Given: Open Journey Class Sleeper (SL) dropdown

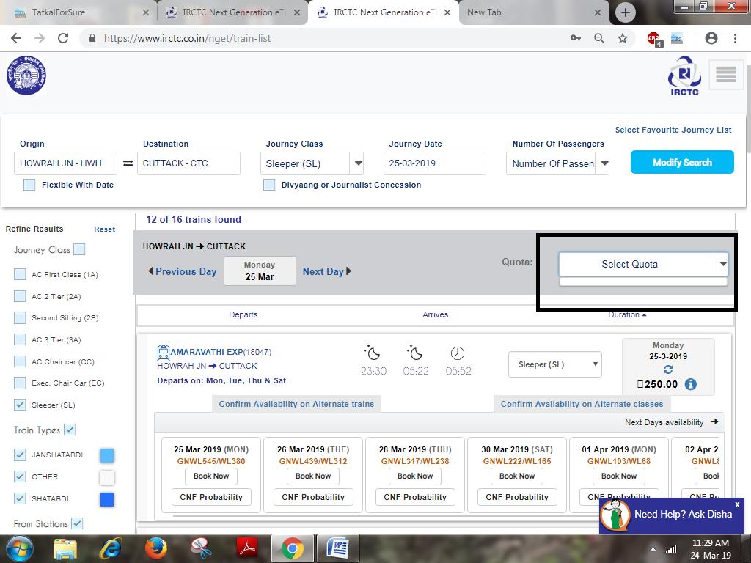Looking at the screenshot, I should click(x=312, y=163).
